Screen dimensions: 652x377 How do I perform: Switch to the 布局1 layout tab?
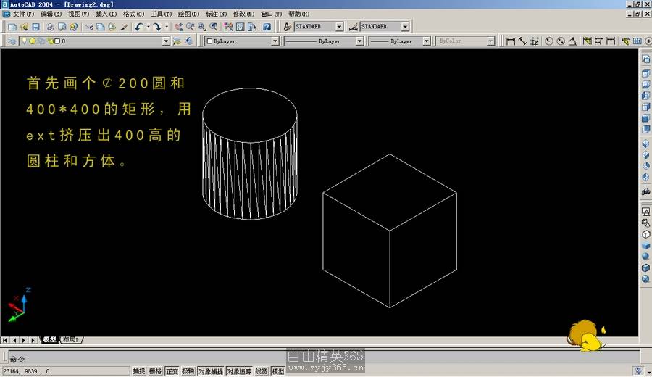(x=72, y=339)
